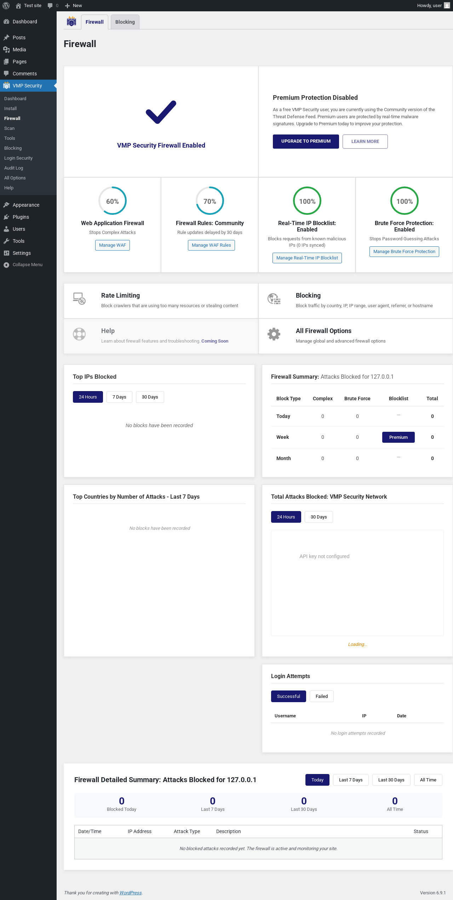Click the Users person icon

click(x=6, y=229)
